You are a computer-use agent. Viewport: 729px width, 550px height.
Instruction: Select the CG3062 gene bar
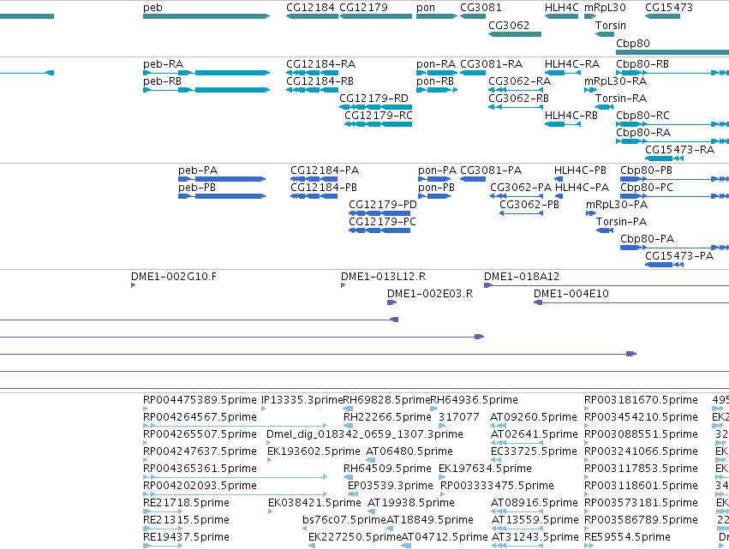pyautogui.click(x=515, y=34)
